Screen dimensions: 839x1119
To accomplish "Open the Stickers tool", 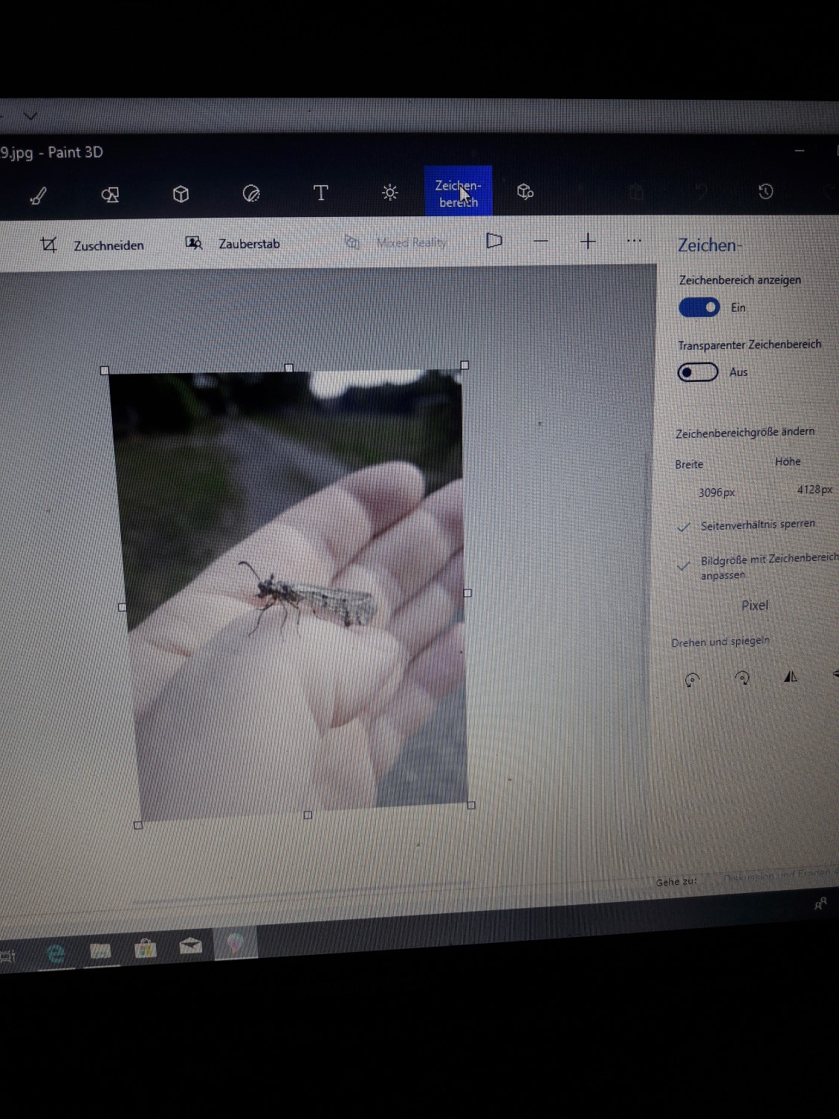I will click(251, 194).
